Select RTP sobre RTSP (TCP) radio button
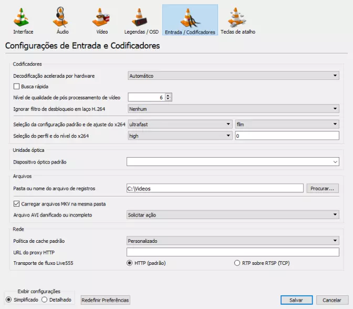Image resolution: width=353 pixels, height=309 pixels. pos(237,263)
